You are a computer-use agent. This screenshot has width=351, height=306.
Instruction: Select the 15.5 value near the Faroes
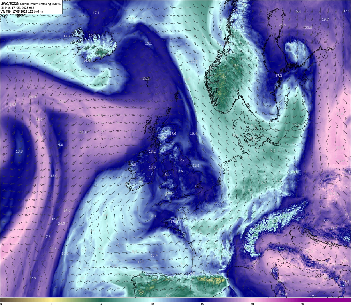(146, 78)
